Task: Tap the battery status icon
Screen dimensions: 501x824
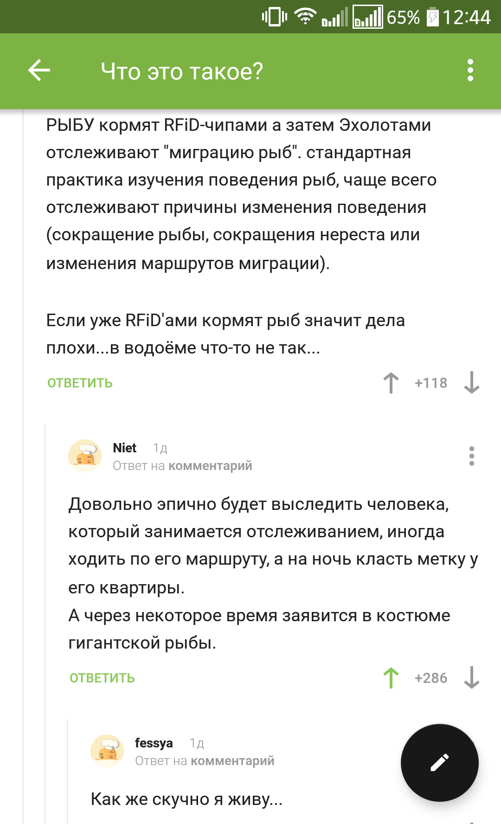Action: 432,17
